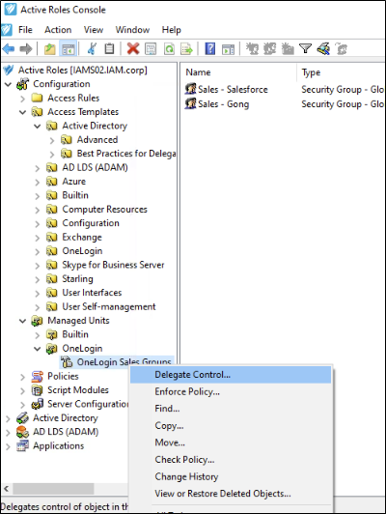
Task: Expand the Best Practices for Delegation folder
Action: click(52, 154)
